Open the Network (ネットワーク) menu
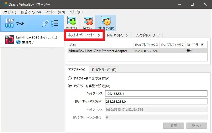Viewport: 212px width, 133px height. click(x=55, y=12)
